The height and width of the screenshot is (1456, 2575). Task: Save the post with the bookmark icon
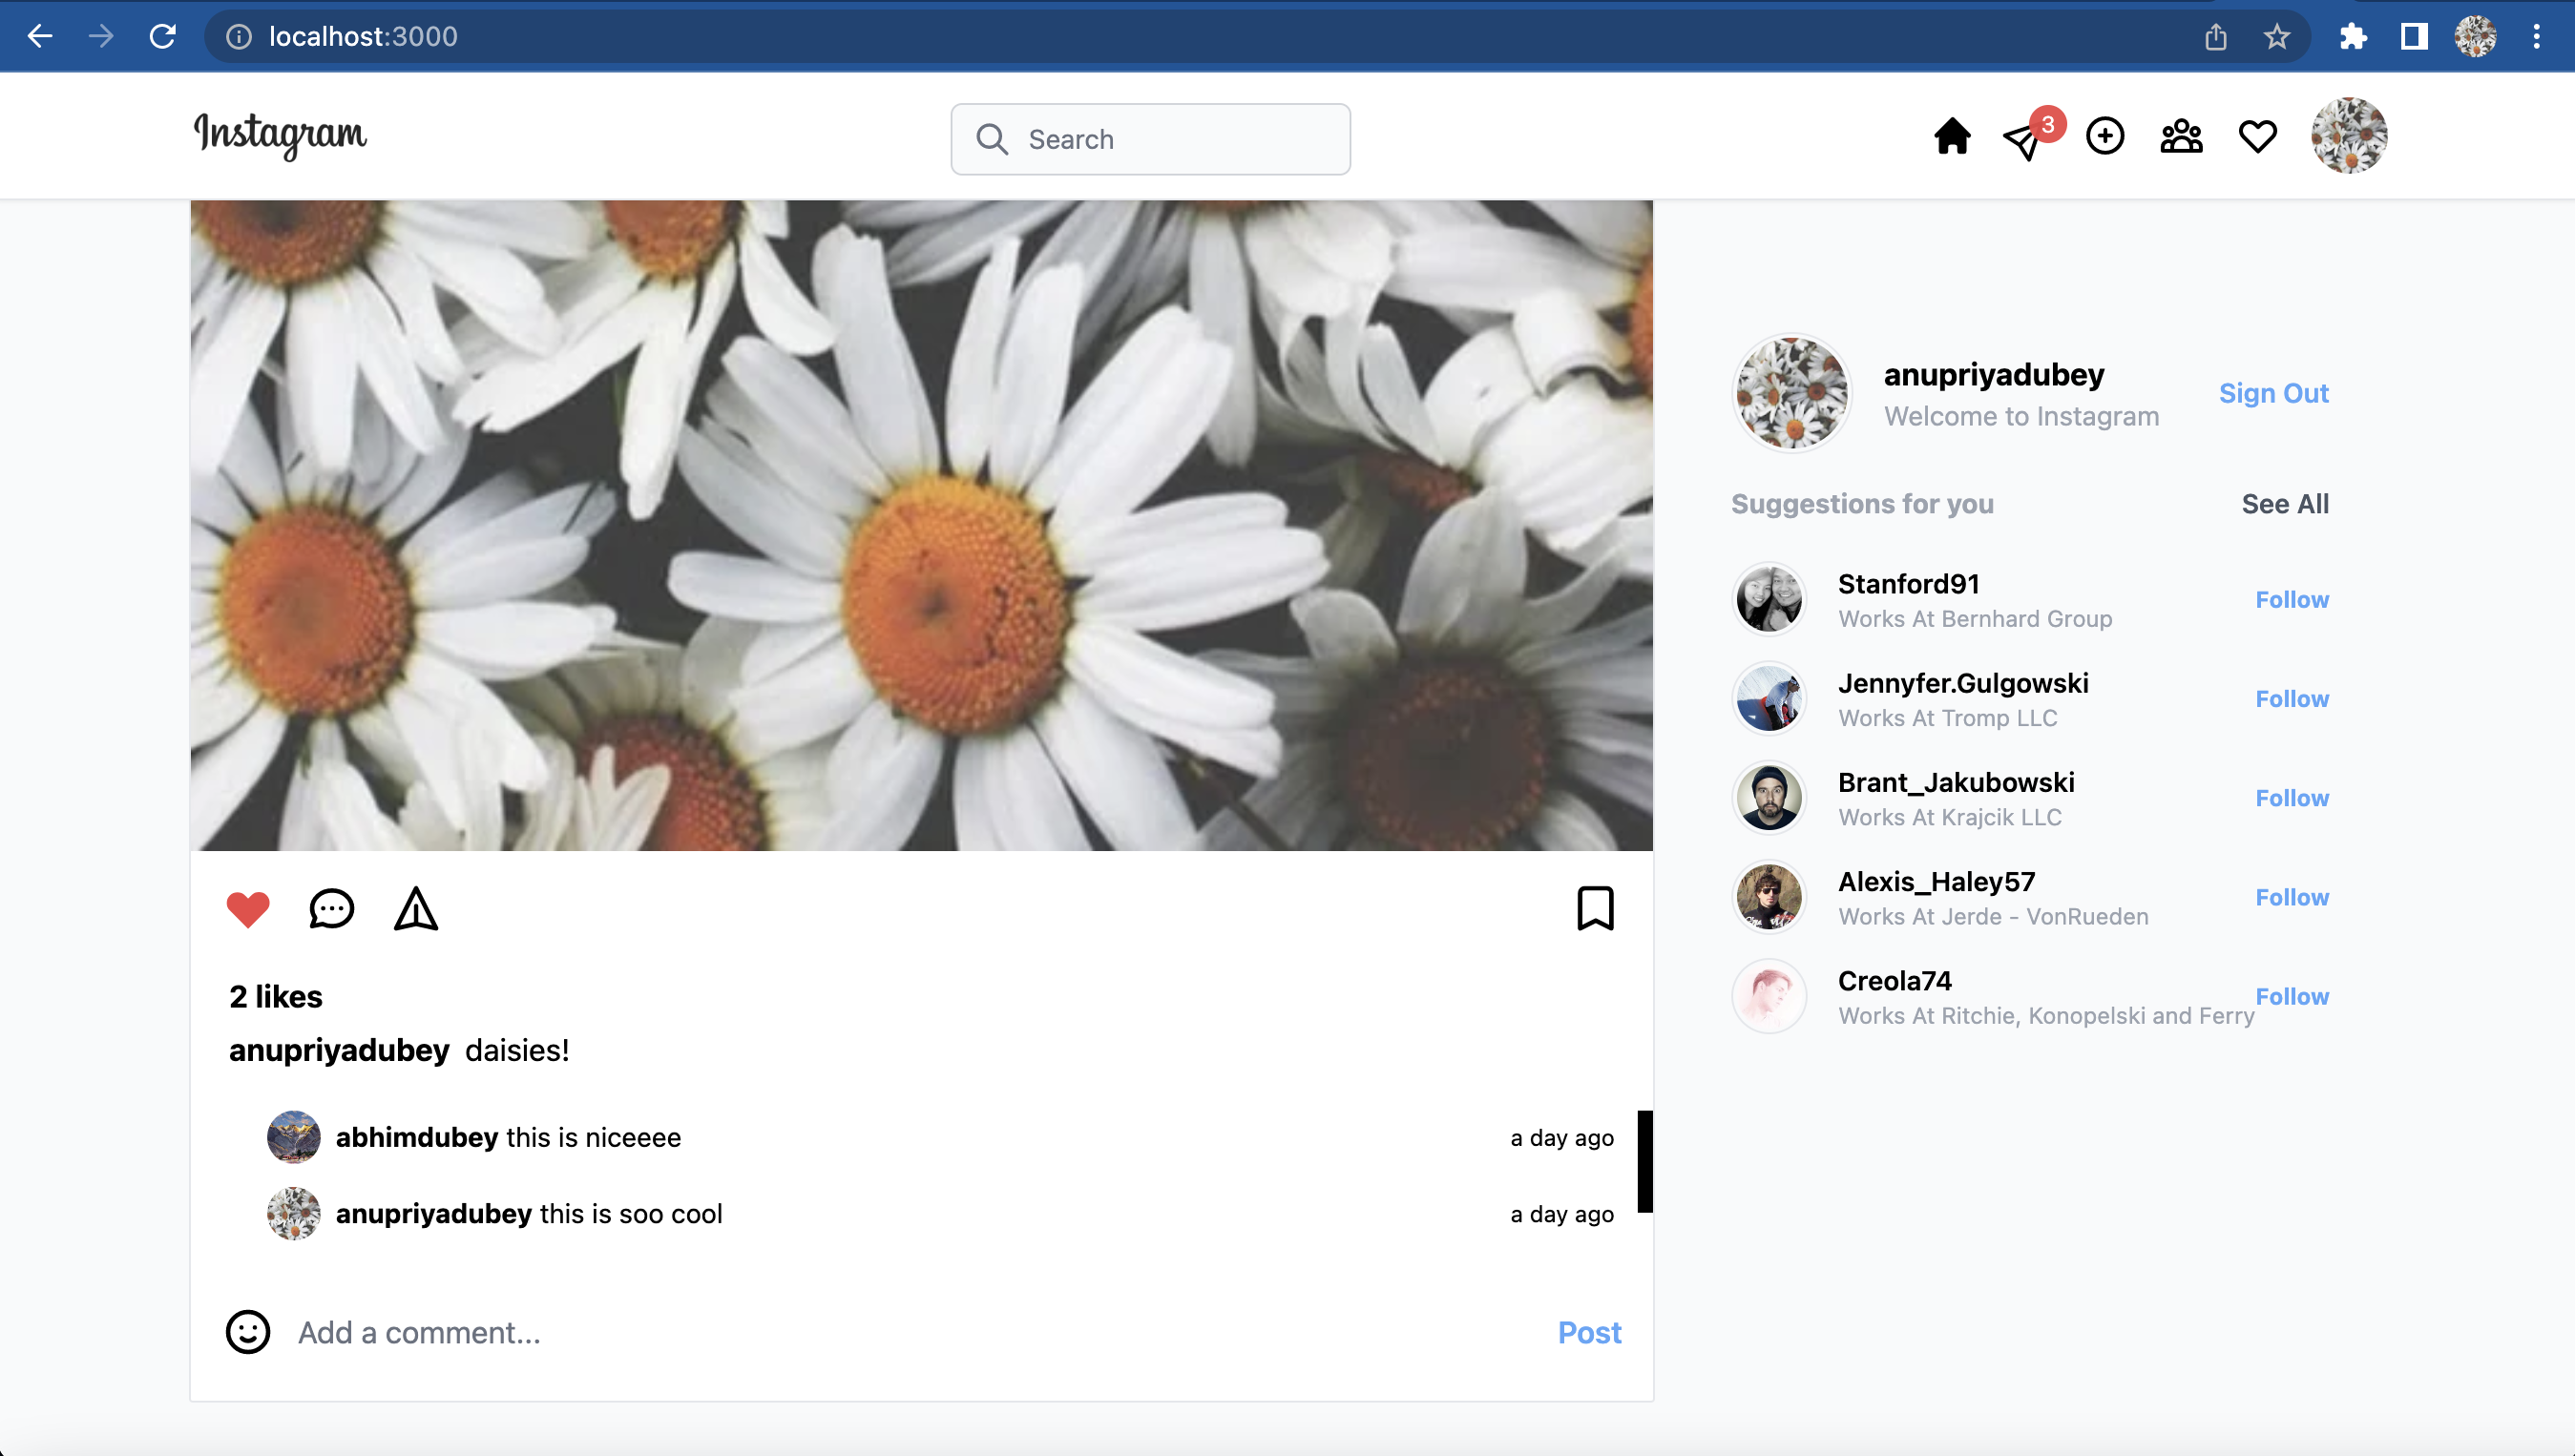[1596, 908]
